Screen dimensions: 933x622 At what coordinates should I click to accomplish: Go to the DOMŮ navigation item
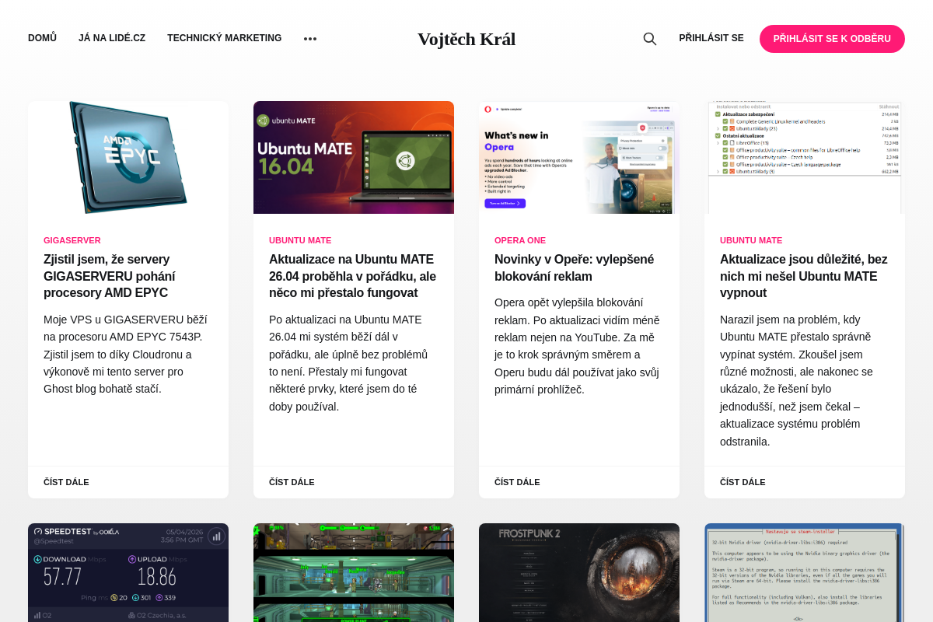click(42, 38)
